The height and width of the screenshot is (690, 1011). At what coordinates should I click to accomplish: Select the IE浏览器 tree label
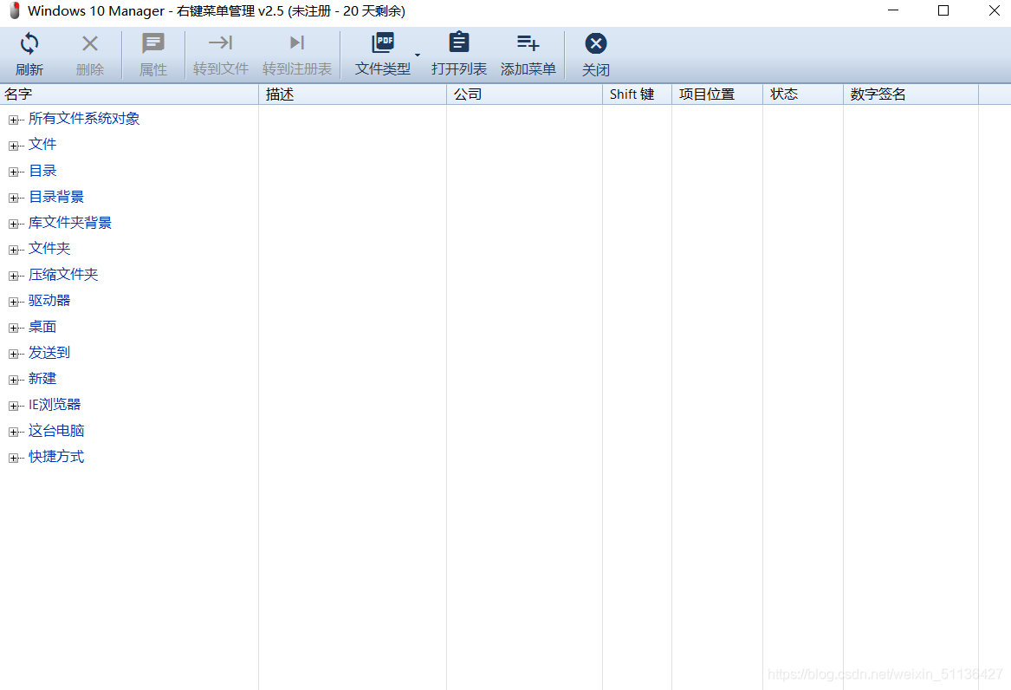point(55,405)
